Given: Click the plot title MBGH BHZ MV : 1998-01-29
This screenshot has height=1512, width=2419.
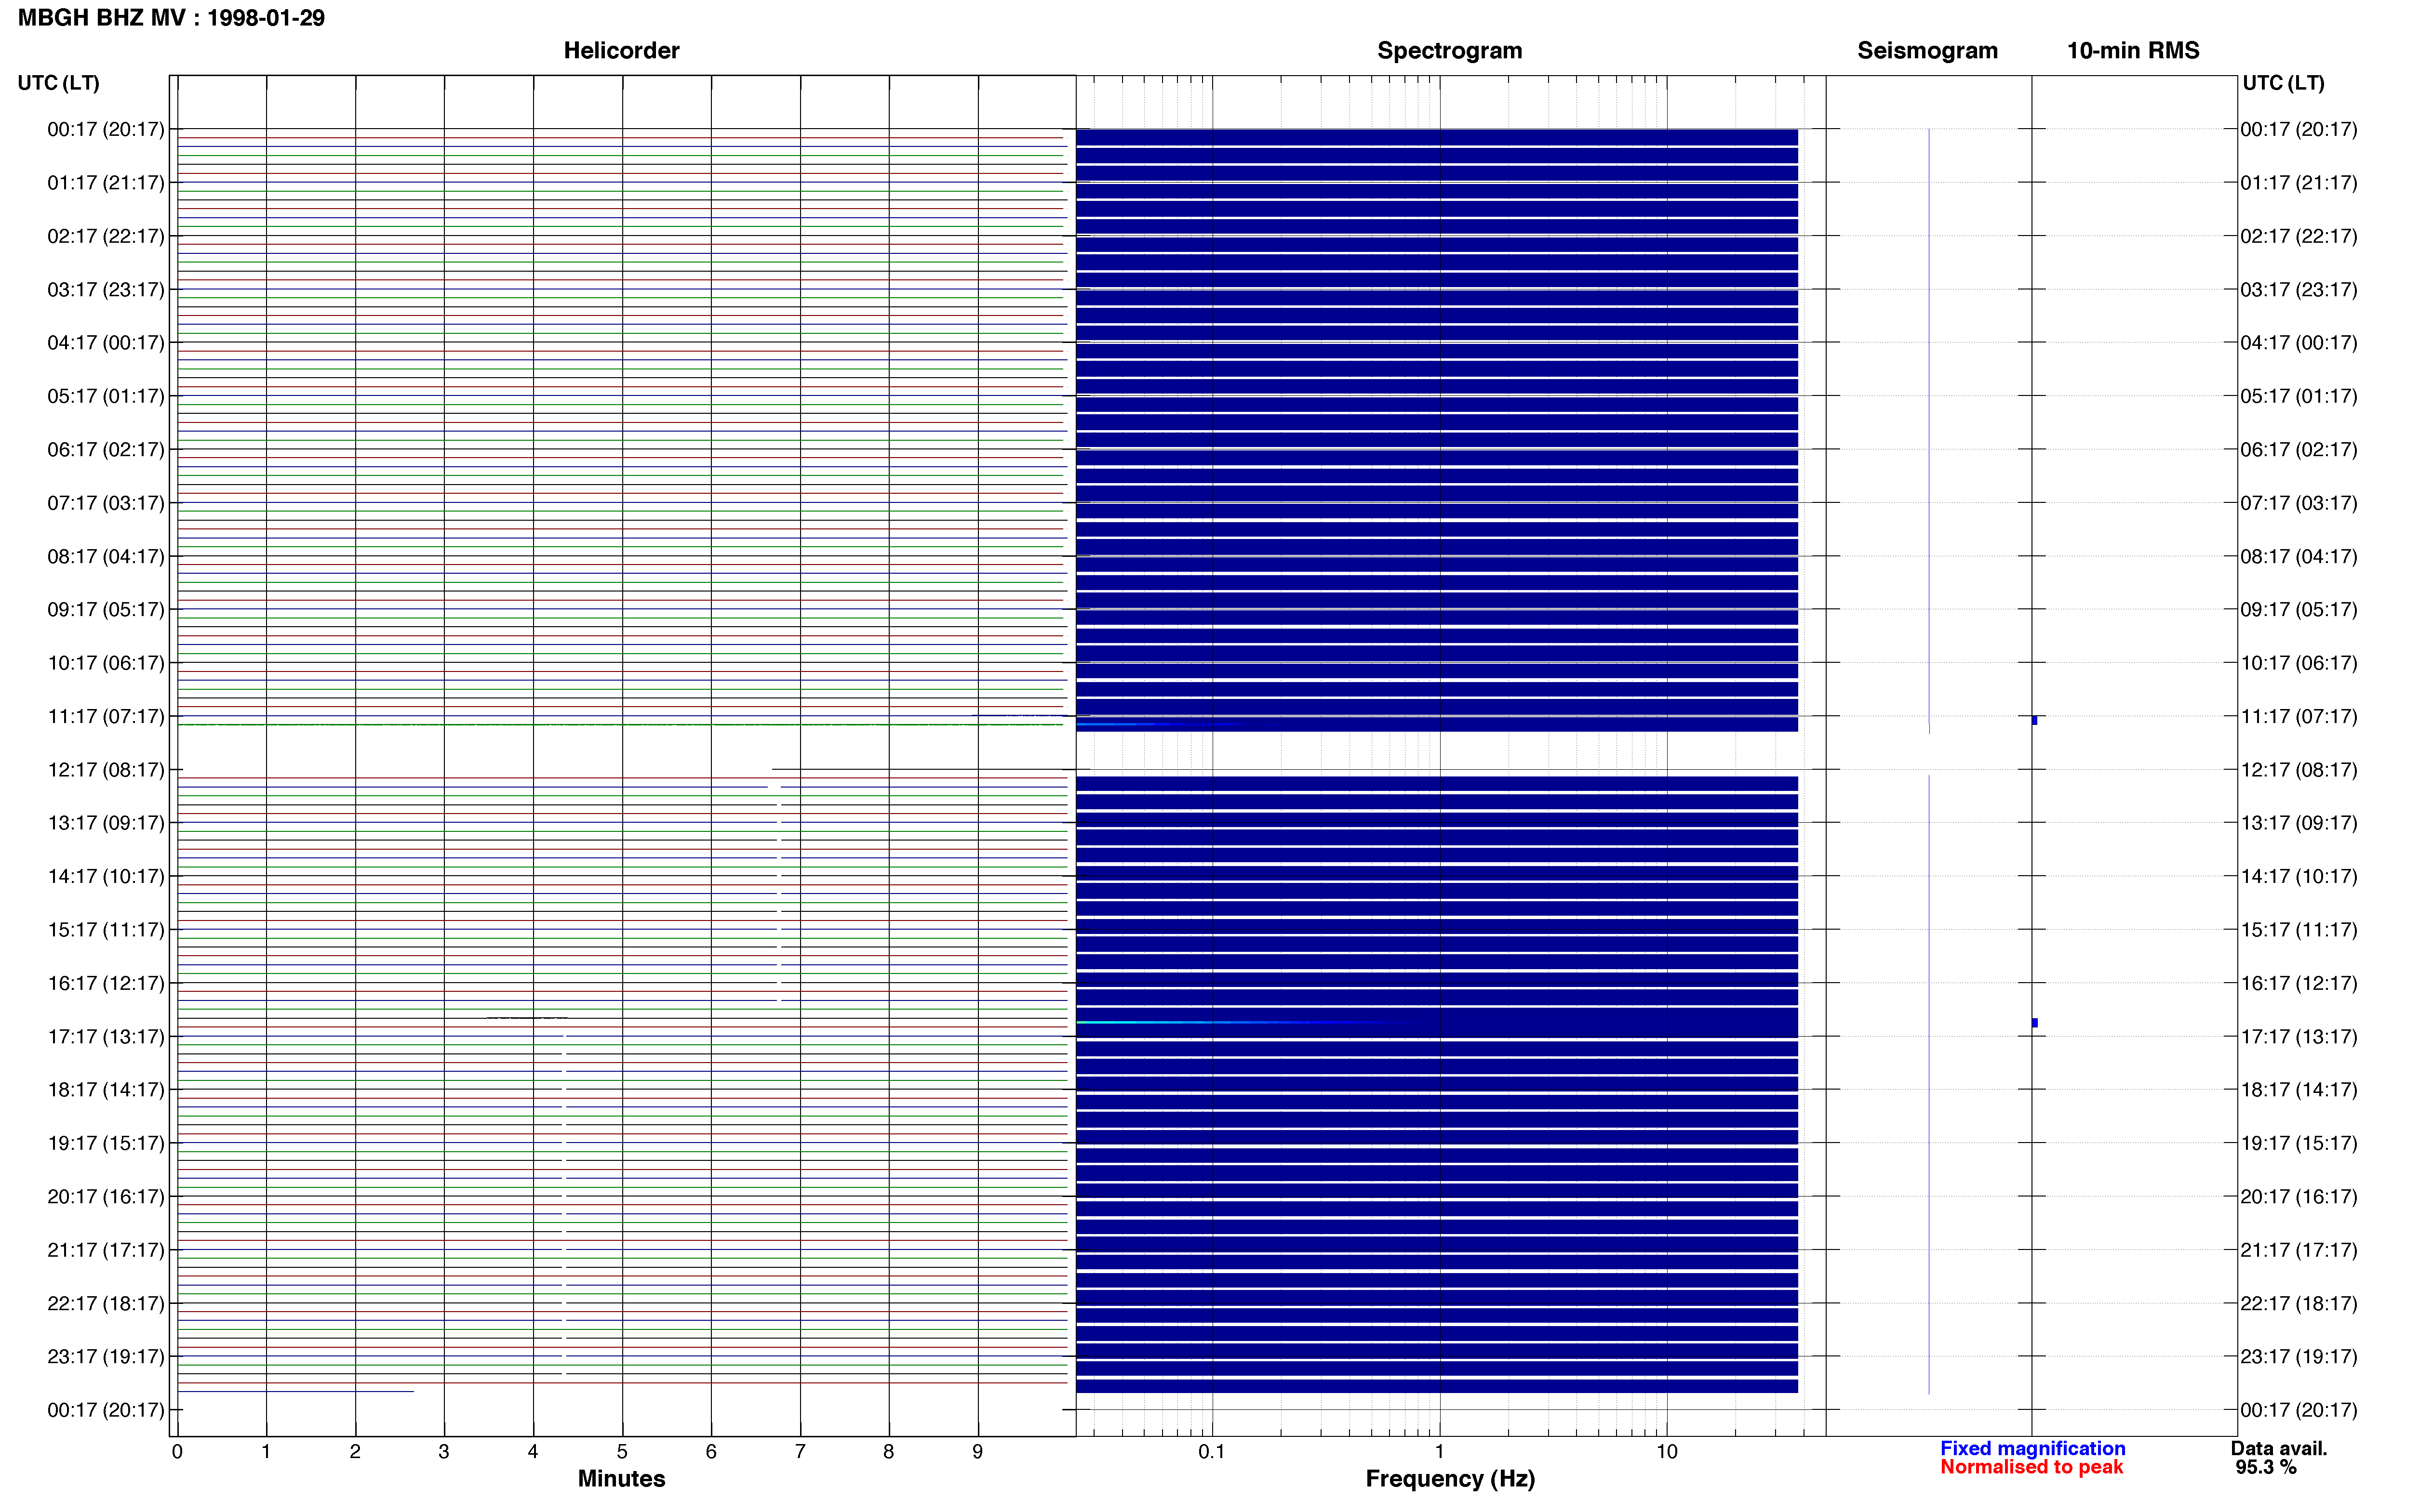Looking at the screenshot, I should (171, 18).
